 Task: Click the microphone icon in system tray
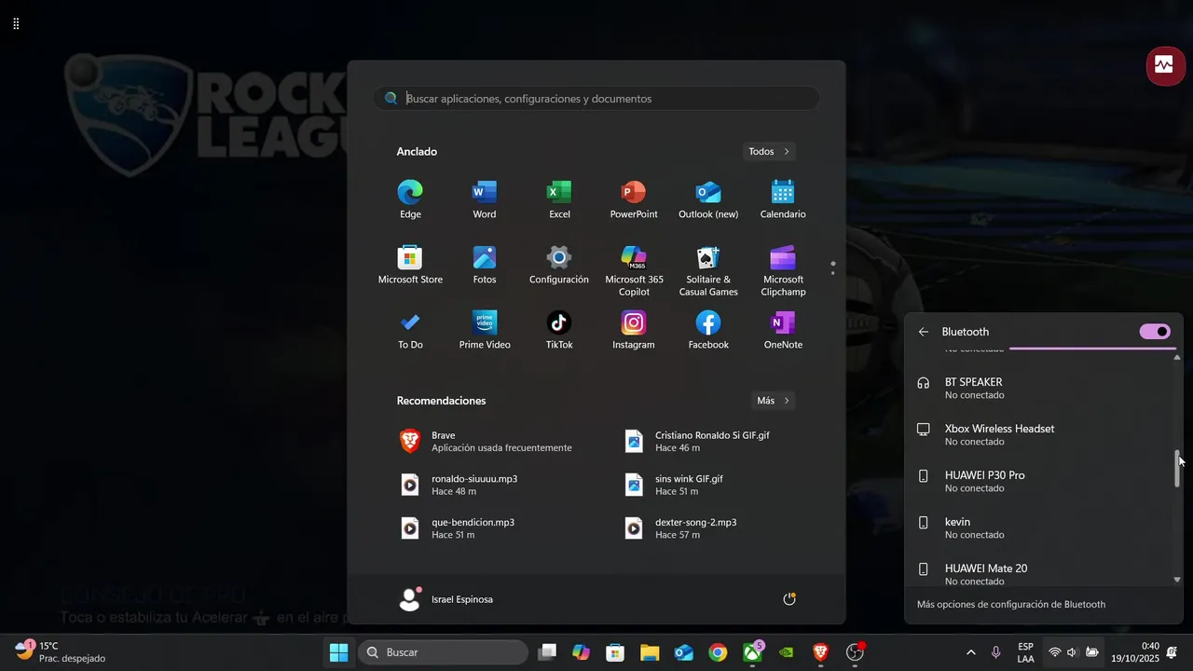(x=996, y=652)
